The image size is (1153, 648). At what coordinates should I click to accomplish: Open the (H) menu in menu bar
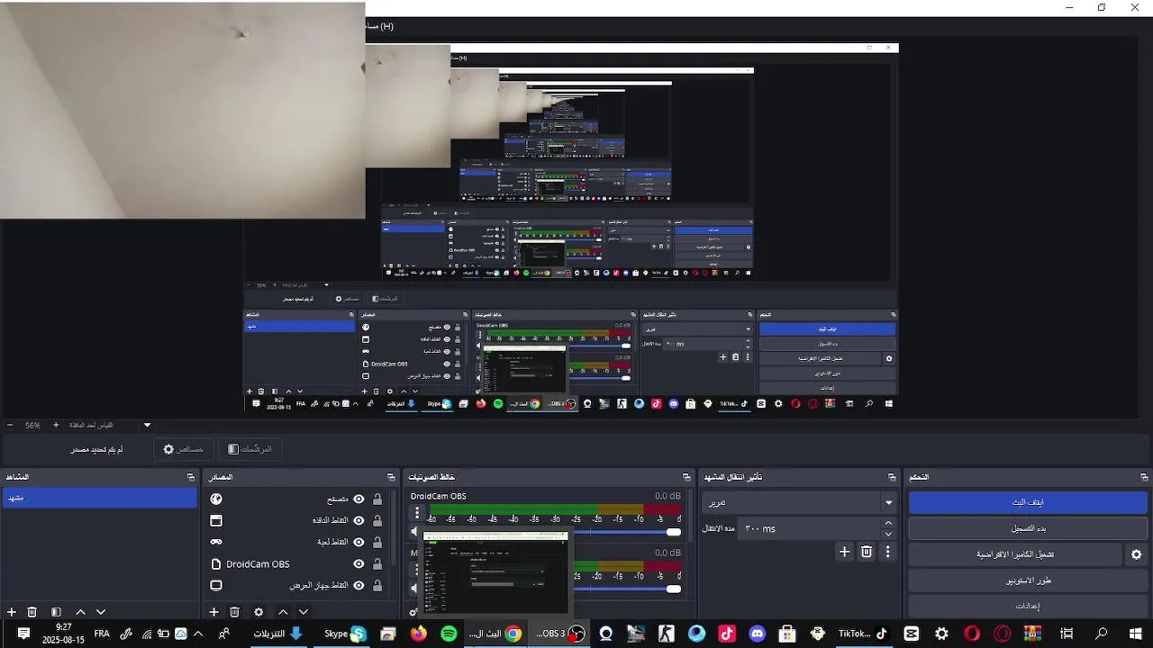(379, 26)
